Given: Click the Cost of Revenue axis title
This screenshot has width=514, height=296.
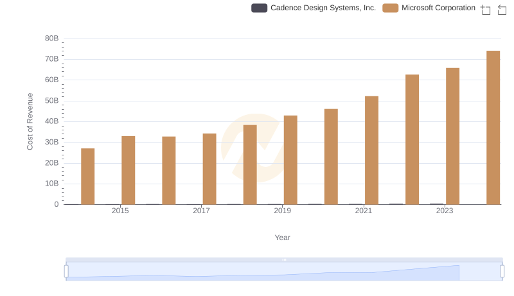Looking at the screenshot, I should tap(30, 121).
